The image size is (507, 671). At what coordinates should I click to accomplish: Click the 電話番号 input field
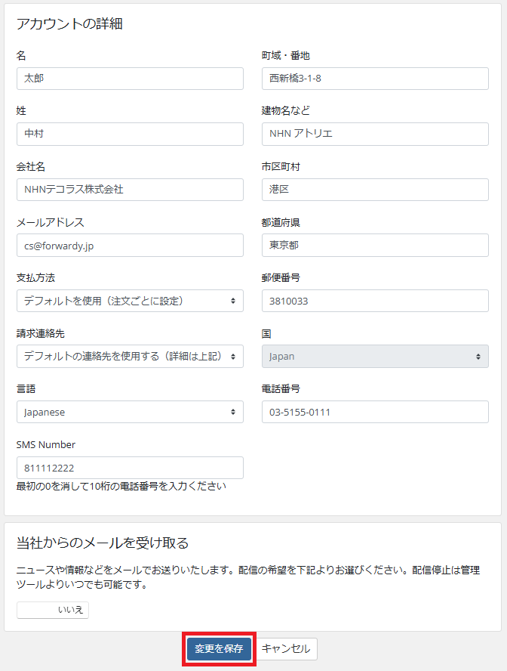point(375,412)
